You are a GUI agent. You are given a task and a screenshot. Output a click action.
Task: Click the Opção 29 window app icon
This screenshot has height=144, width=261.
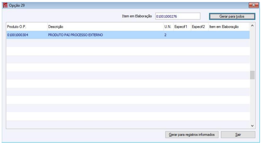(x=5, y=5)
